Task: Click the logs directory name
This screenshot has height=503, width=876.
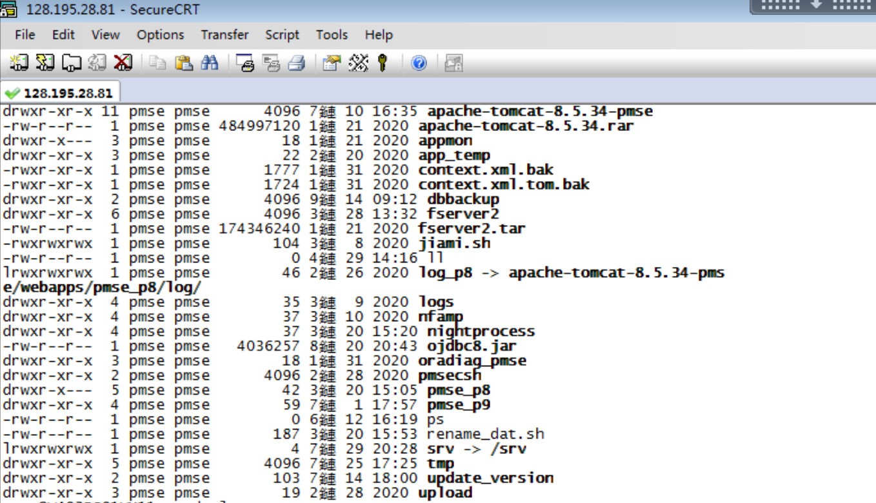Action: pos(436,302)
